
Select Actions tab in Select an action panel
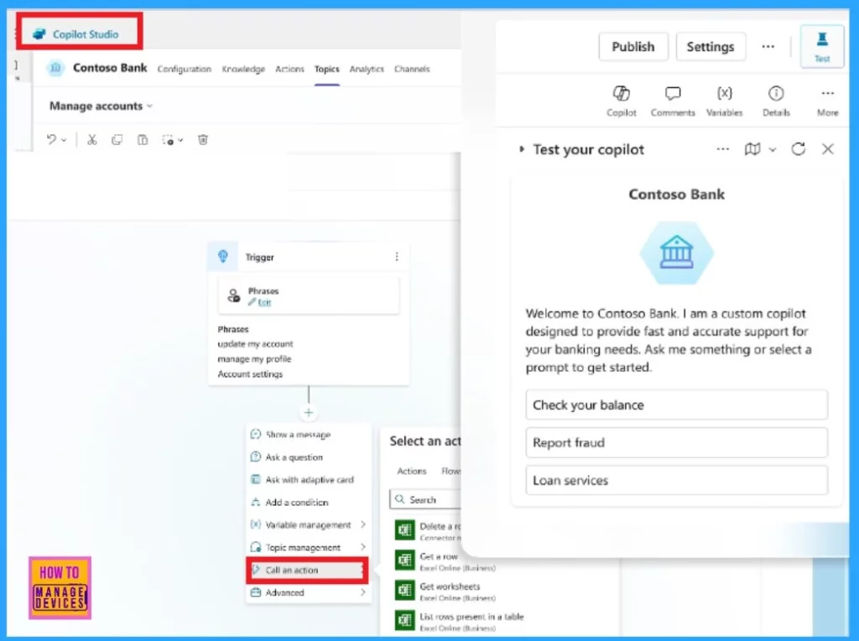coord(411,472)
